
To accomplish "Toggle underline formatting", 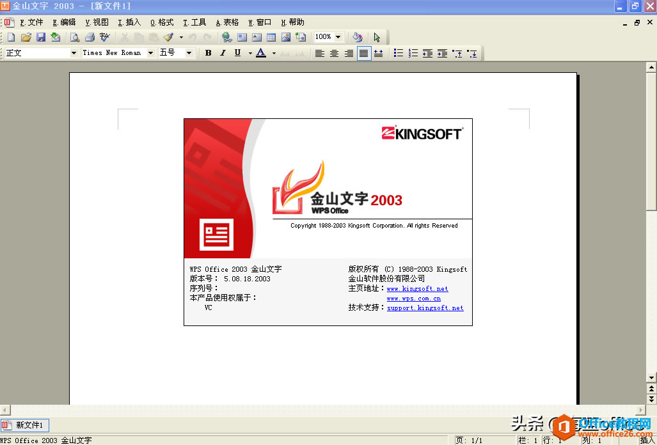I will pos(237,53).
